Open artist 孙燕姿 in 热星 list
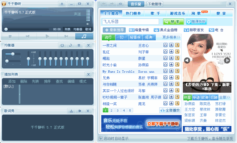Screen dimensions: 237x143 [190, 104]
